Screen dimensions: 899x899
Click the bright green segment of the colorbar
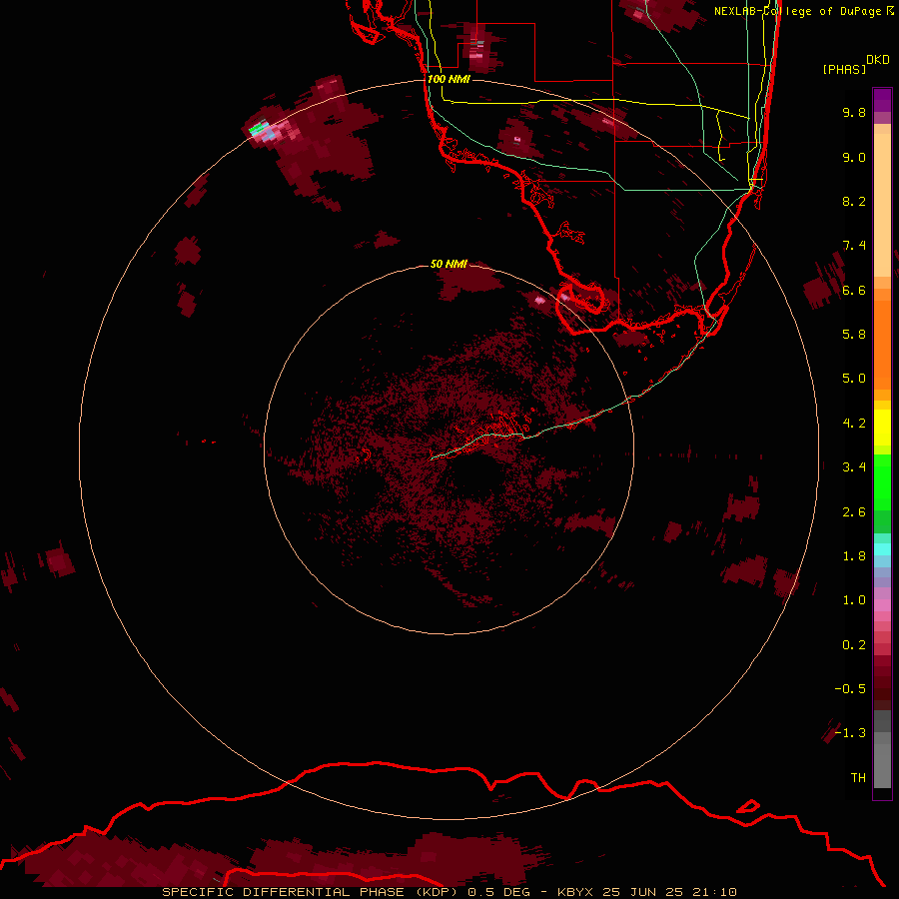(x=882, y=481)
